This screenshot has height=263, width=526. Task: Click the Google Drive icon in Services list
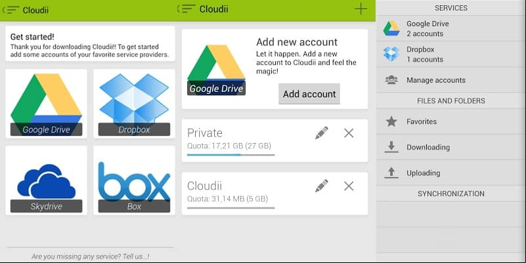tap(391, 28)
